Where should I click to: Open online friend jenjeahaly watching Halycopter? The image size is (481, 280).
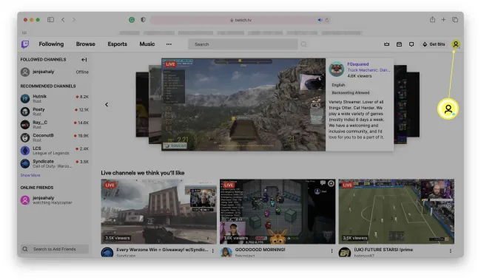coord(54,200)
